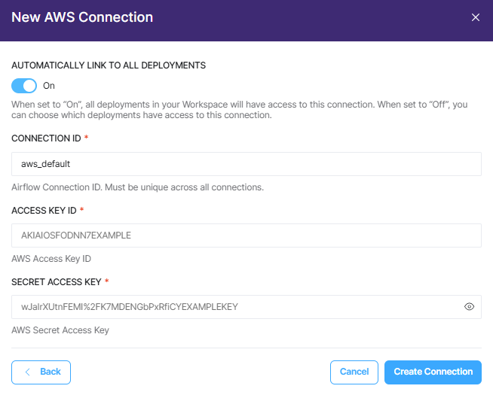Focus the Connection ID field containing aws_default
The image size is (493, 398).
246,164
